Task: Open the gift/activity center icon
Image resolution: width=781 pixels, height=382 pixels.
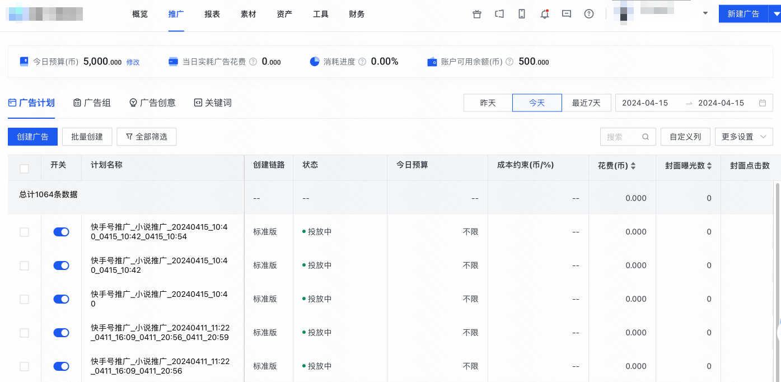Action: click(x=476, y=14)
